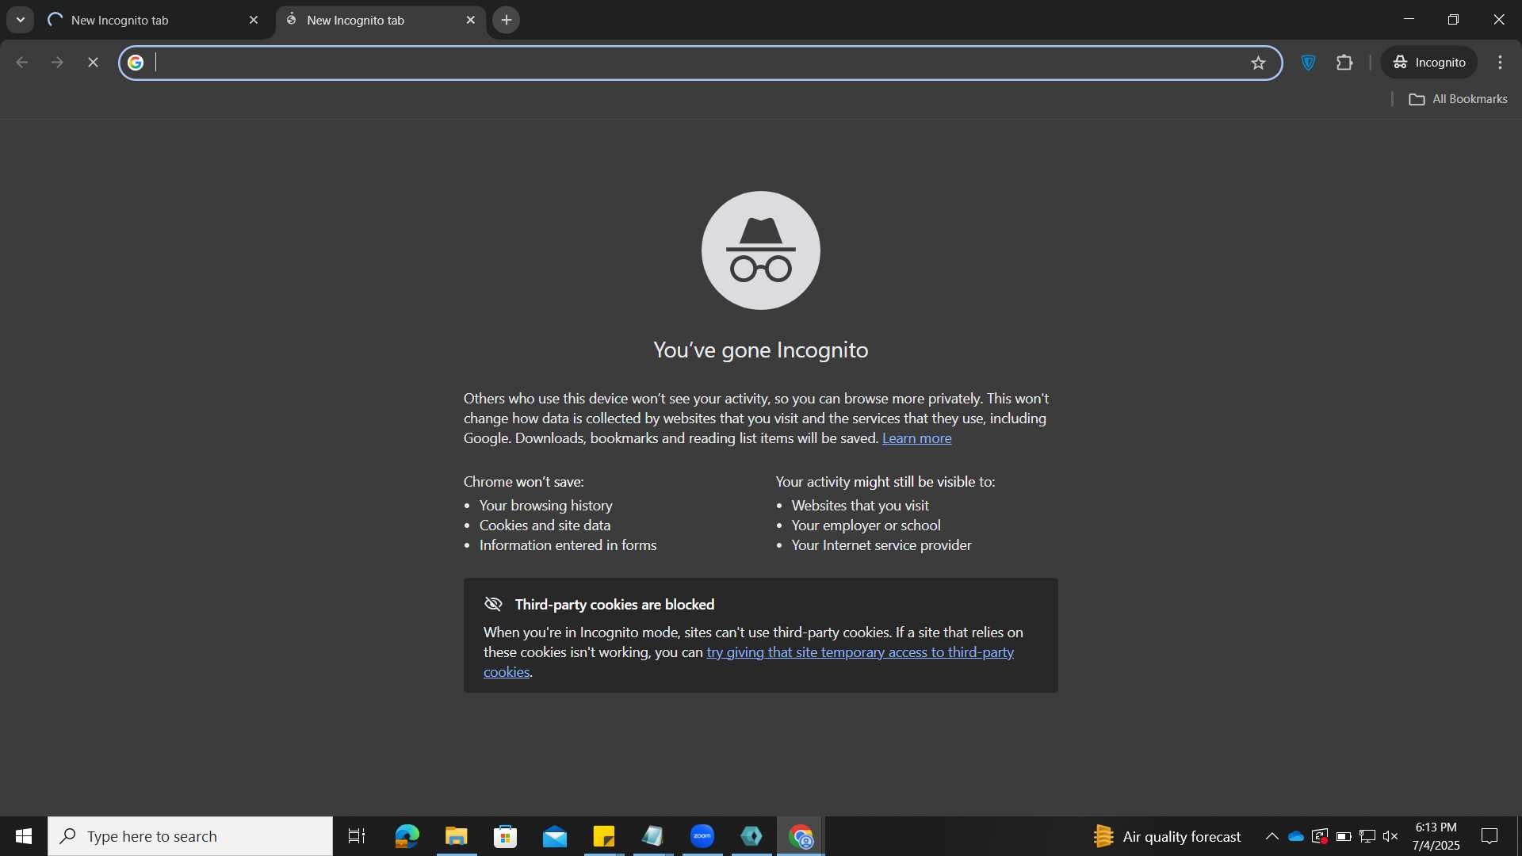Open the Windows Start menu

24,836
